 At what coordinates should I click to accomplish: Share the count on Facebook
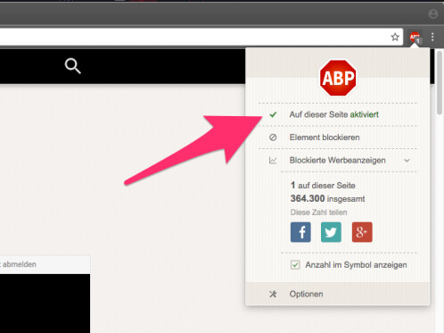pos(300,232)
